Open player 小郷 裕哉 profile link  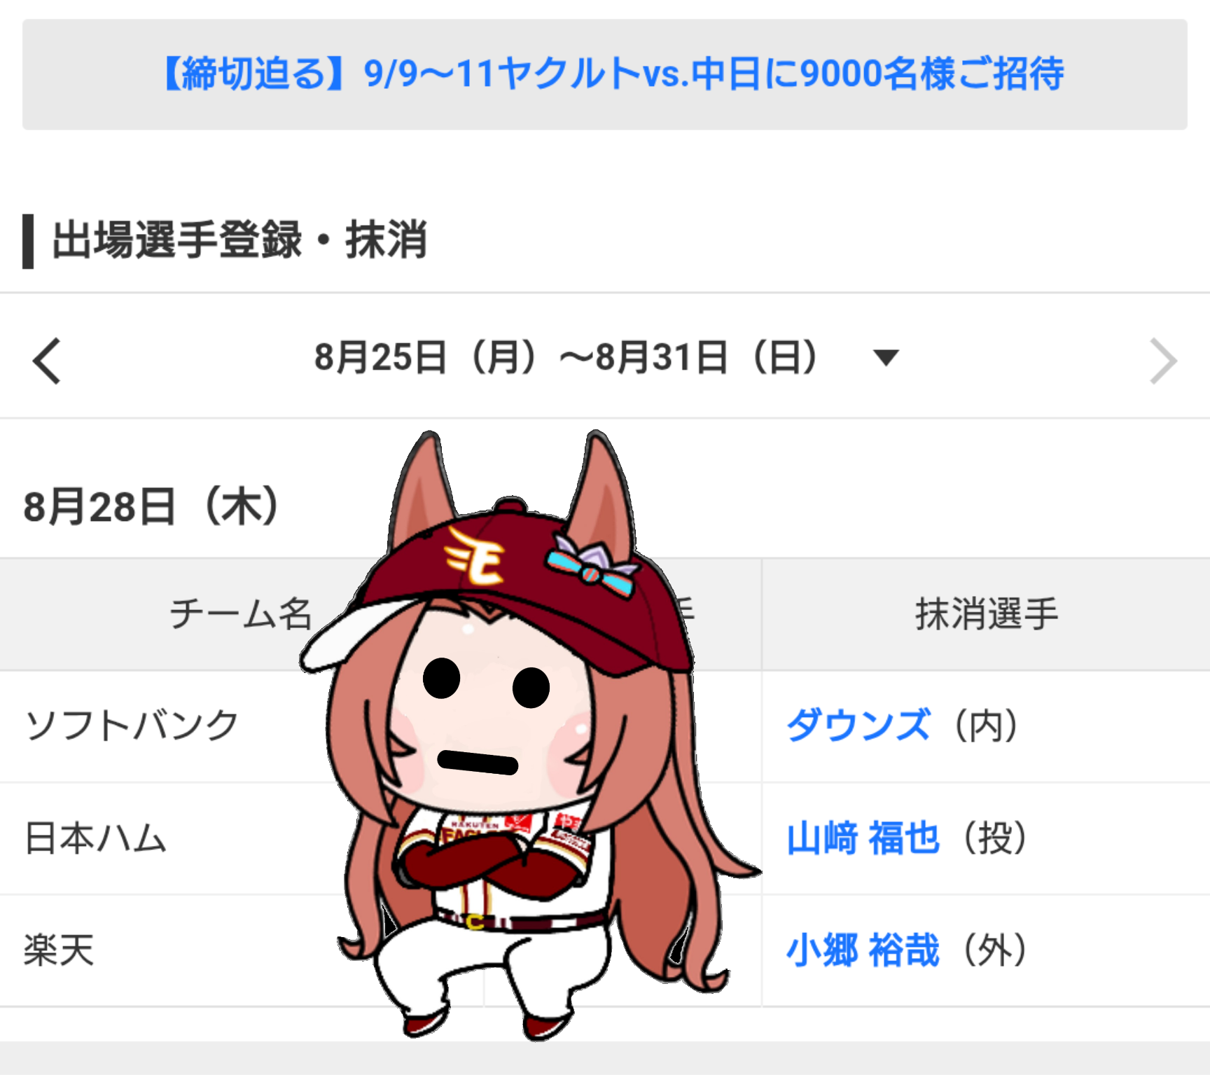click(x=863, y=950)
